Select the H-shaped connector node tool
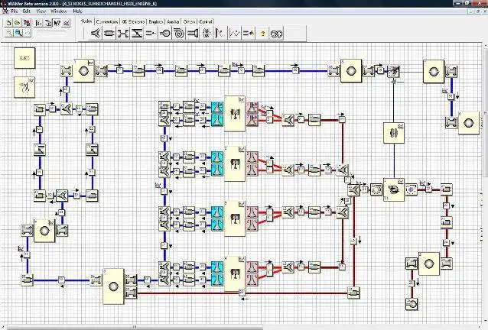The height and width of the screenshot is (330, 488). [x=122, y=34]
